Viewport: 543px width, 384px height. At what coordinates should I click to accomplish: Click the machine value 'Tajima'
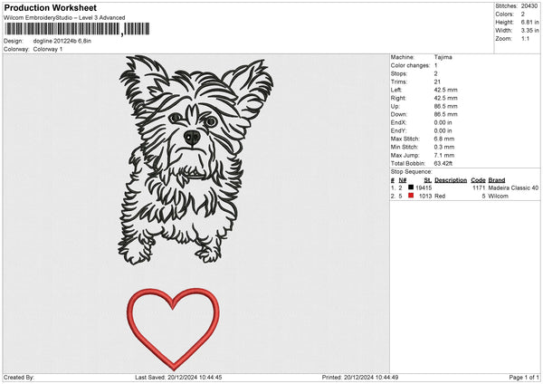(443, 57)
